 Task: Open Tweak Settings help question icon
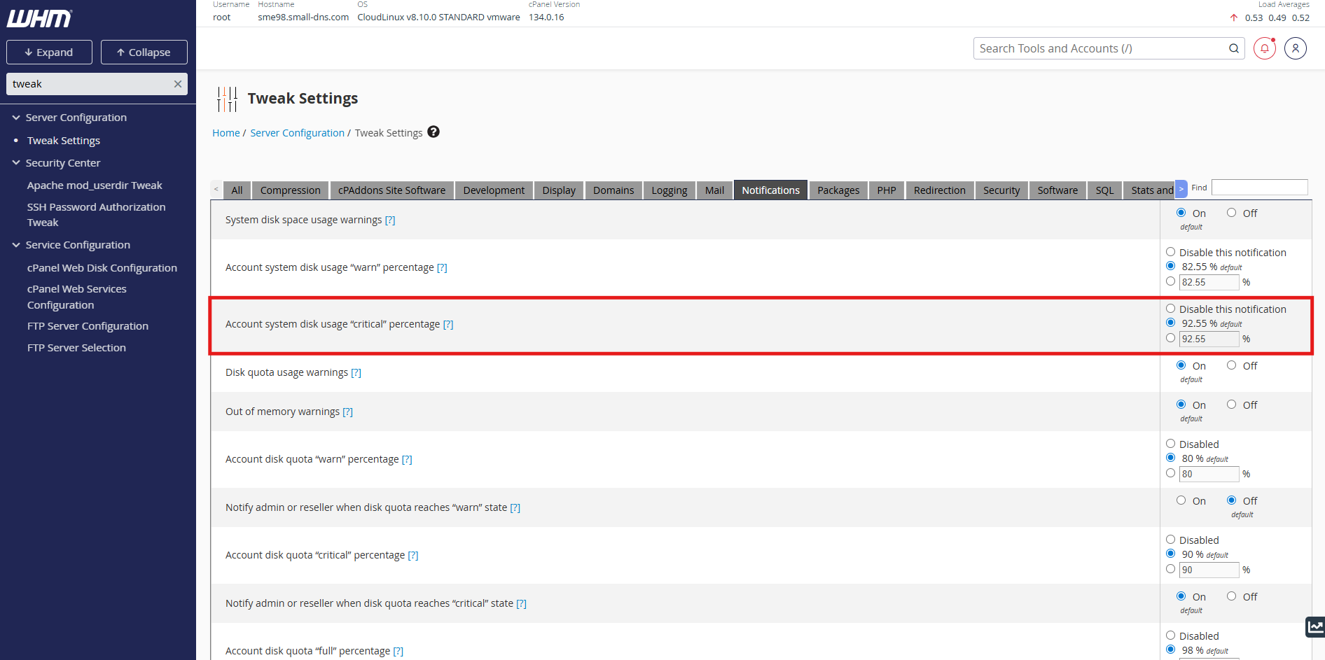[433, 132]
